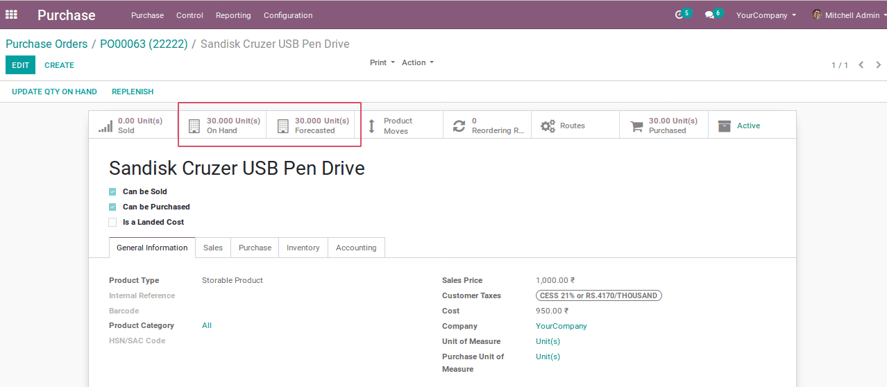Click the 1 / 1 pager counter

[840, 65]
